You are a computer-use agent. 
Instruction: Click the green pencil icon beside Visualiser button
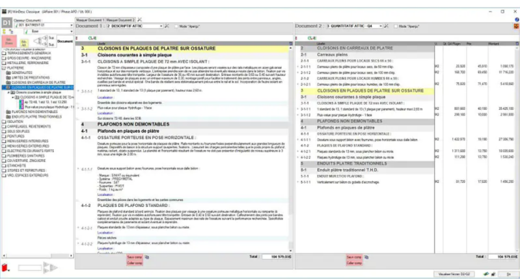point(486,274)
